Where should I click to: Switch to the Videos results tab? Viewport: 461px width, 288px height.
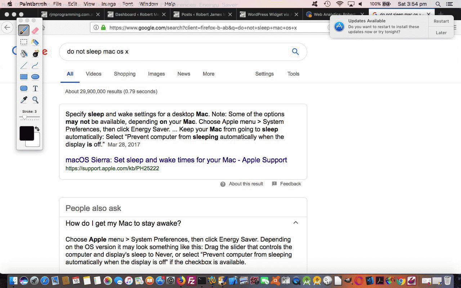[94, 74]
